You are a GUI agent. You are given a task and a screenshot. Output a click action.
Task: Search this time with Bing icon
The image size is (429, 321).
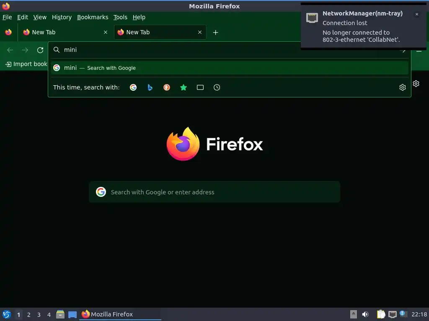[x=150, y=87]
